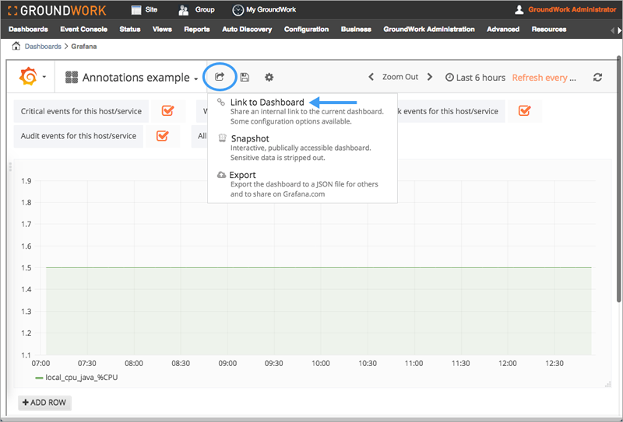Toggle the checkbox right of 'k events for this host/service'

click(x=524, y=110)
